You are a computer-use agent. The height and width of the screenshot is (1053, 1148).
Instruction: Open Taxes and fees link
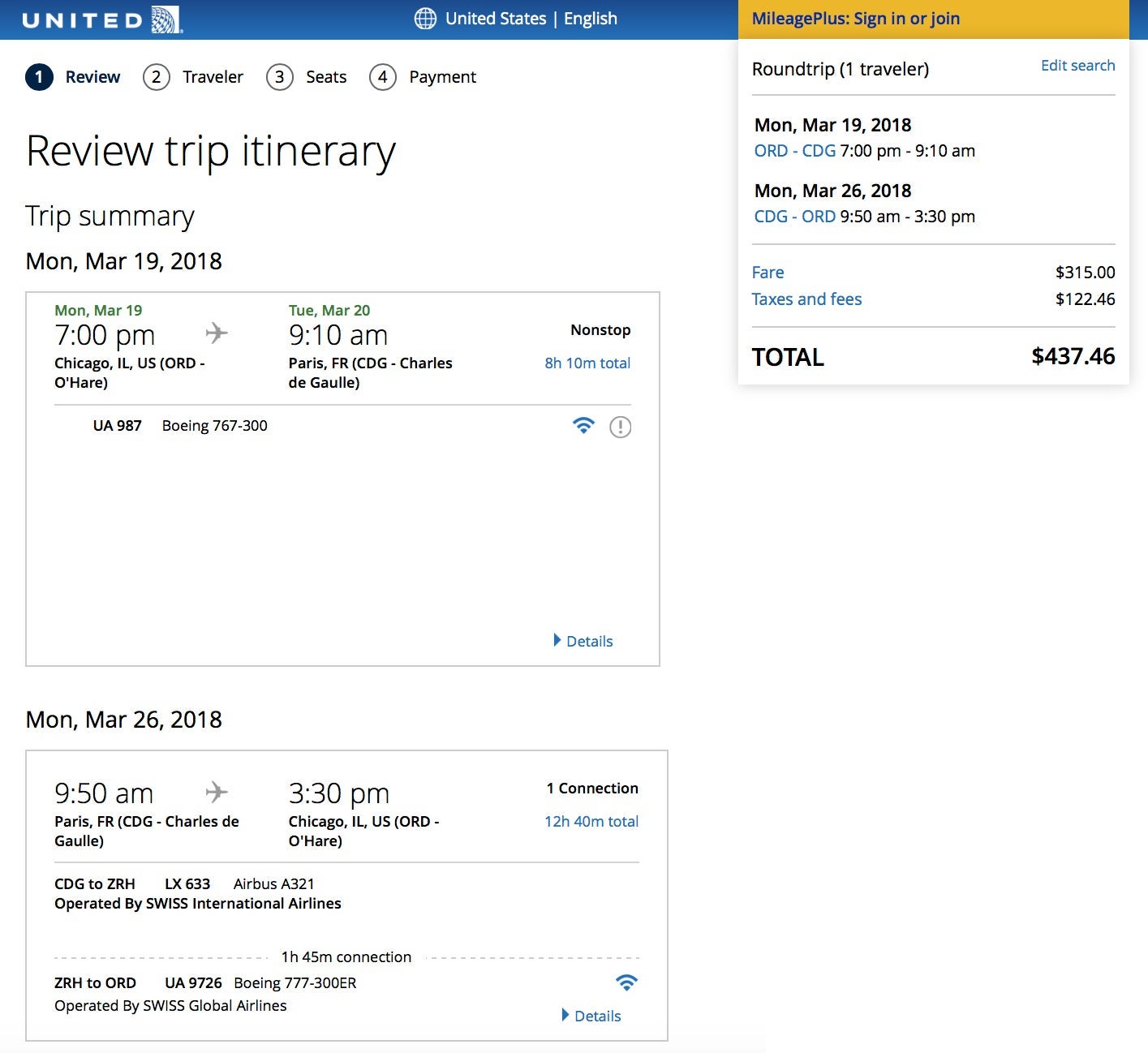click(x=806, y=299)
